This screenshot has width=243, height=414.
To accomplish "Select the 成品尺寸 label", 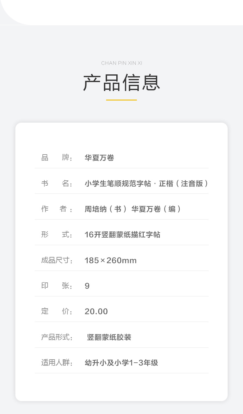I will (x=57, y=261).
